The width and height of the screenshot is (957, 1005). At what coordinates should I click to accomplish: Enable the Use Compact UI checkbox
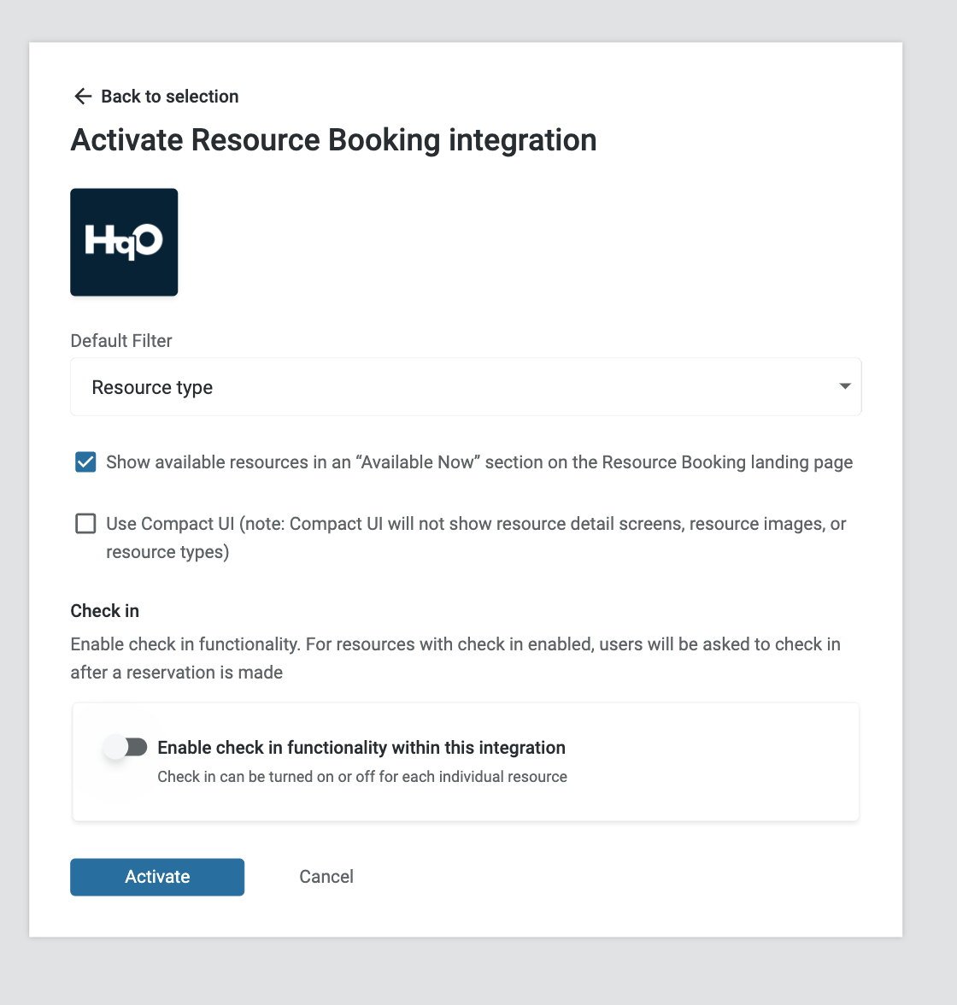(86, 524)
